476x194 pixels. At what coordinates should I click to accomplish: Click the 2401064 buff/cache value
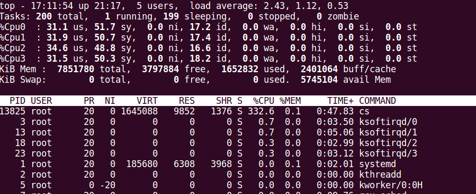coord(319,69)
